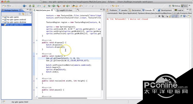Collapse the resize() method fold marker

point(37,79)
